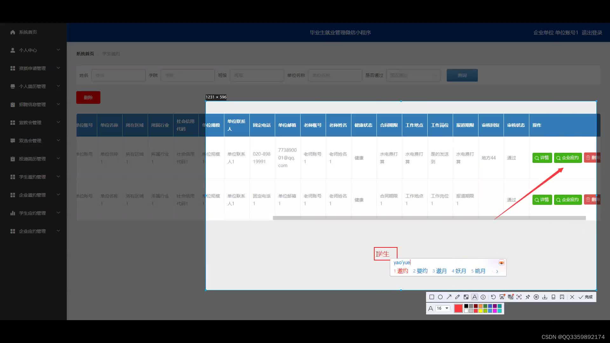Open 系统首页 in the sidebar
This screenshot has height=343, width=610.
33,32
